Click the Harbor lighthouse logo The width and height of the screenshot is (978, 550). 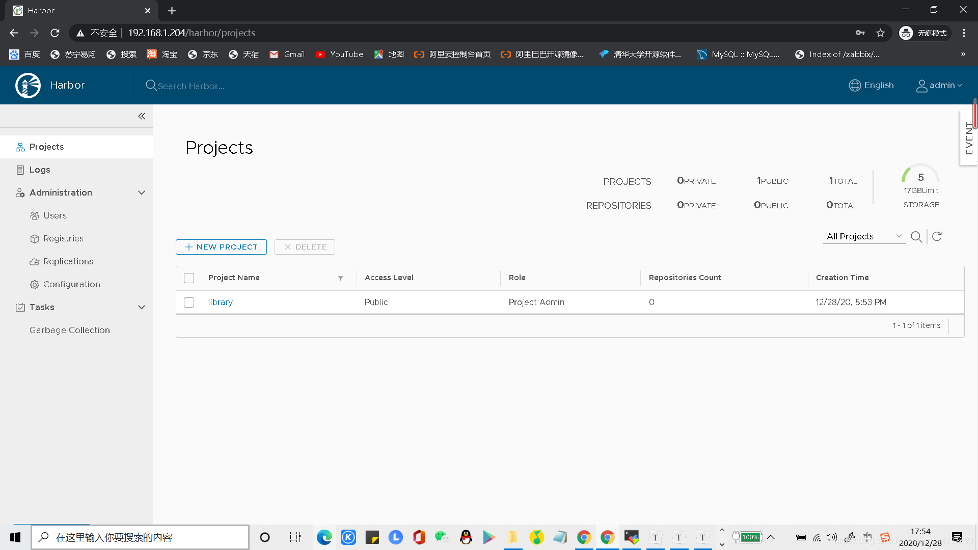coord(28,85)
